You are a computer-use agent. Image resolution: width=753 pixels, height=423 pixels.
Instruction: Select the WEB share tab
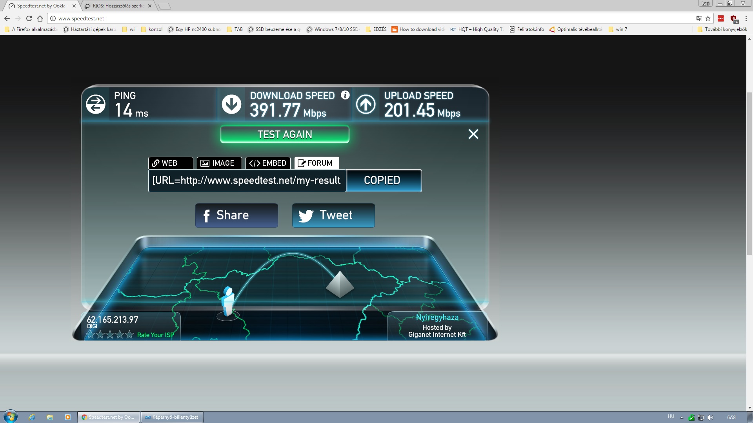point(170,163)
